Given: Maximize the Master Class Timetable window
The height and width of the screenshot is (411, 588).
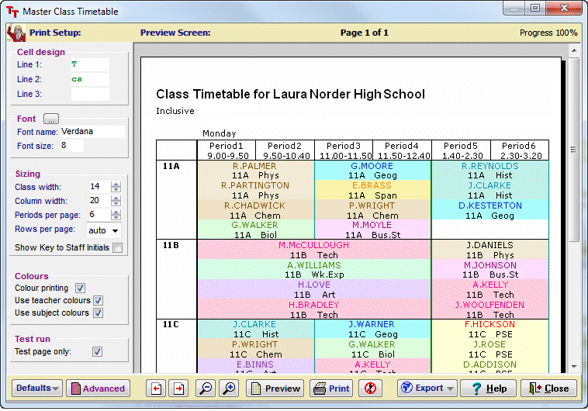Looking at the screenshot, I should [x=535, y=8].
